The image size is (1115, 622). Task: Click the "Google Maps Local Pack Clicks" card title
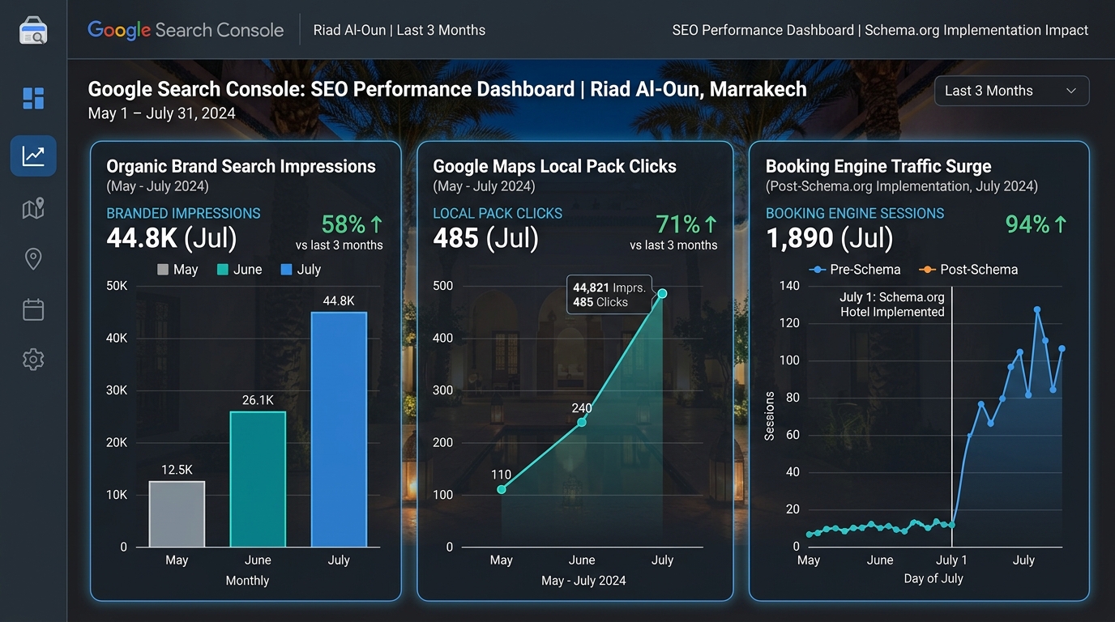coord(555,167)
